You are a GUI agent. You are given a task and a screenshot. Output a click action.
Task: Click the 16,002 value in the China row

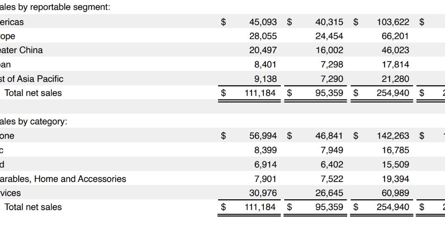click(329, 50)
